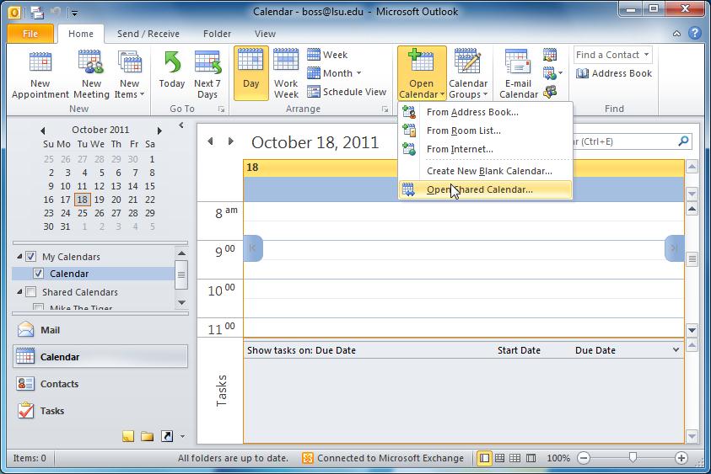This screenshot has height=474, width=711.
Task: Switch to the View tab
Action: [265, 34]
